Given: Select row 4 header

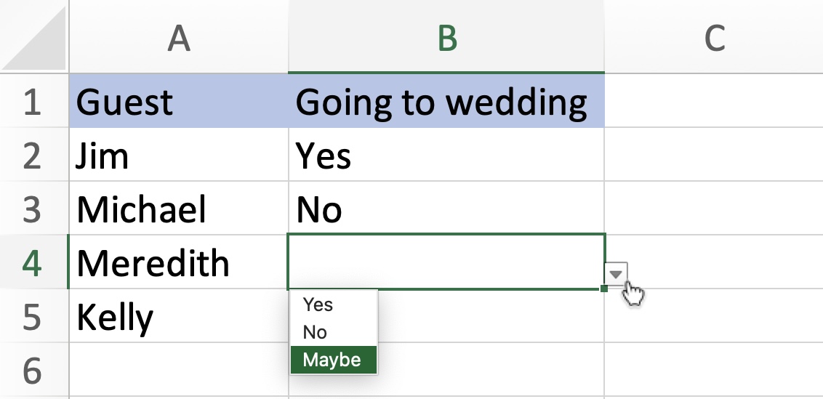Looking at the screenshot, I should pyautogui.click(x=34, y=262).
